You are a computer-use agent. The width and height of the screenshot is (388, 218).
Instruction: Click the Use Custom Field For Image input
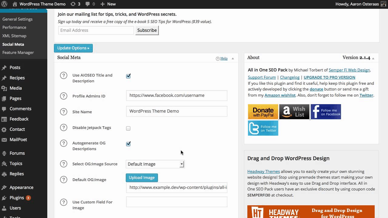pyautogui.click(x=176, y=202)
